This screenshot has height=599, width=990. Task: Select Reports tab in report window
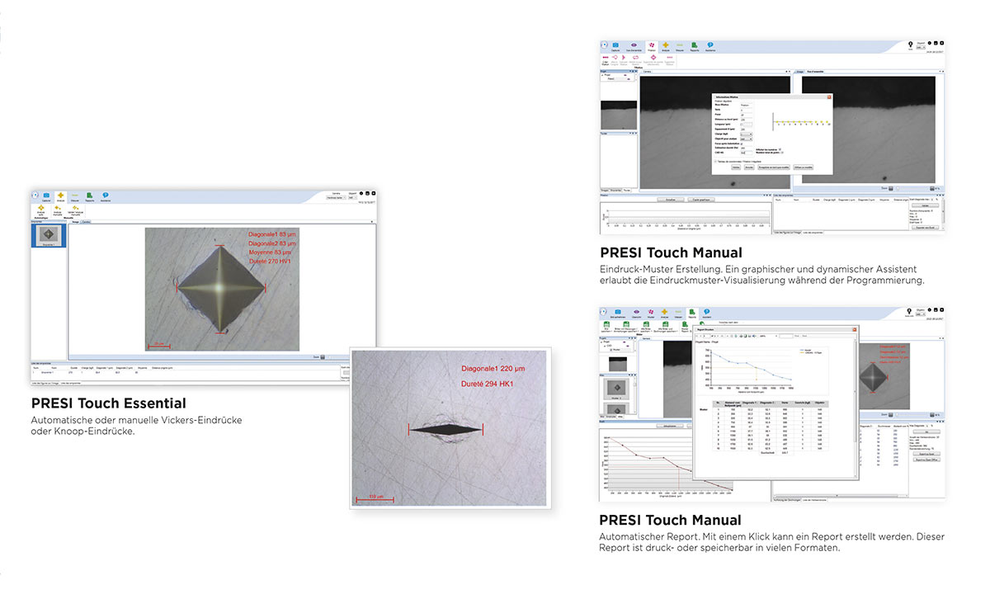tap(692, 311)
